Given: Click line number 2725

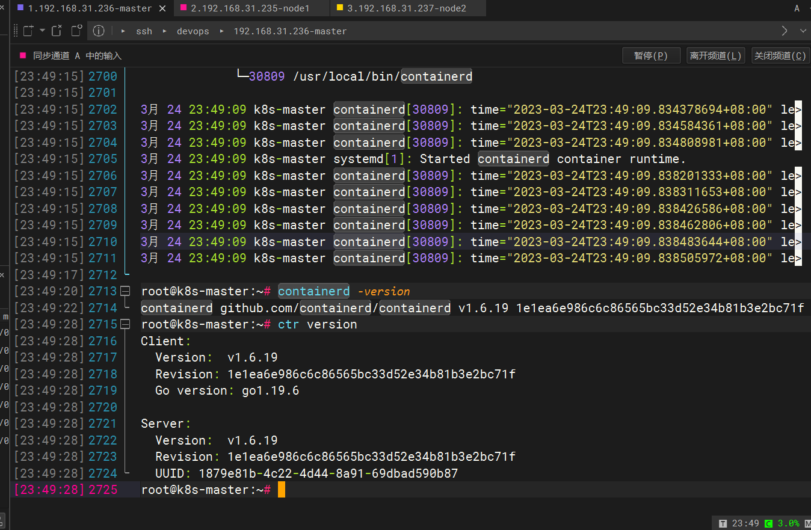Looking at the screenshot, I should (x=103, y=490).
